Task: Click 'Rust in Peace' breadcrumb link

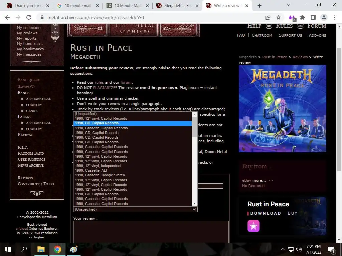Action: 275,57
